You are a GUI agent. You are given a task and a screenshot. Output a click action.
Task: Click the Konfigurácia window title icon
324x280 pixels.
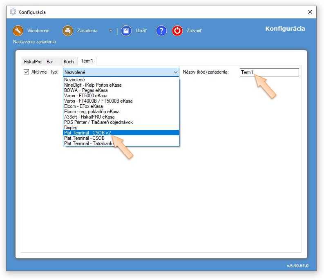[x=13, y=12]
